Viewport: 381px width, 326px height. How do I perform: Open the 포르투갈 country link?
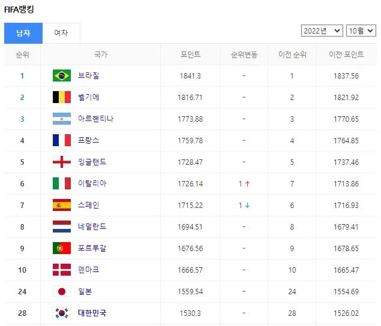point(92,248)
